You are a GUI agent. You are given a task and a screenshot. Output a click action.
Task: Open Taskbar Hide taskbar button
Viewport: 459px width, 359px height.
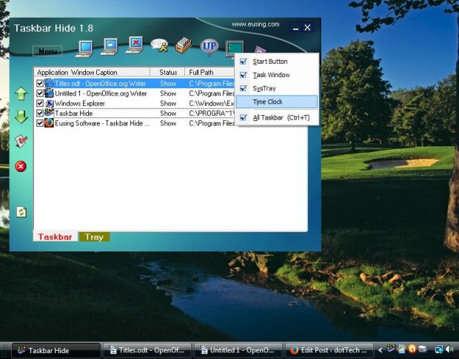[56, 350]
